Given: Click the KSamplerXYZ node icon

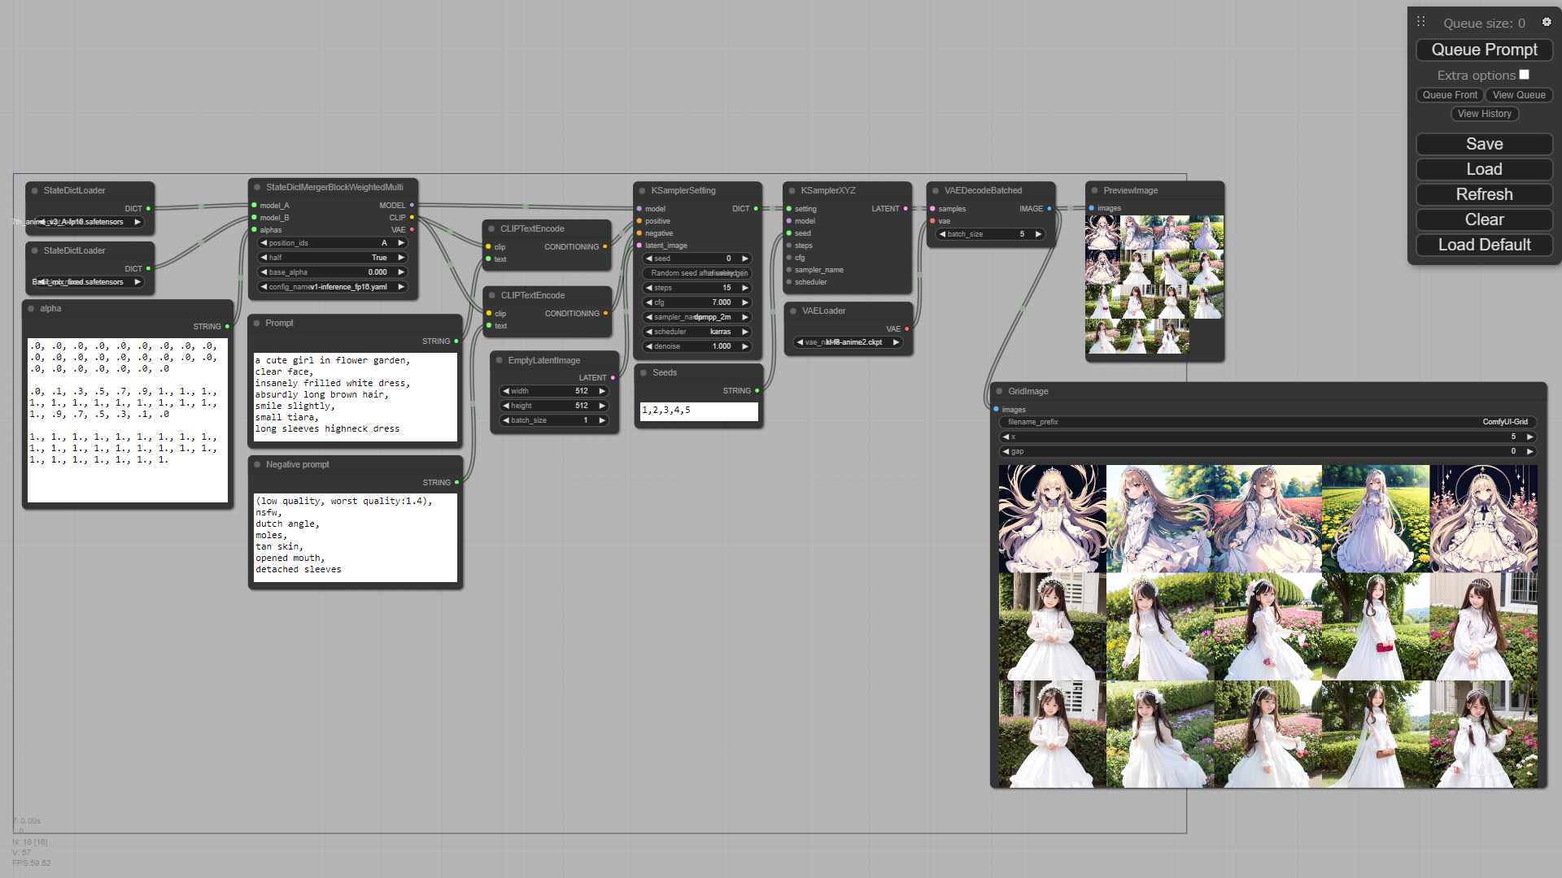Looking at the screenshot, I should (x=792, y=191).
